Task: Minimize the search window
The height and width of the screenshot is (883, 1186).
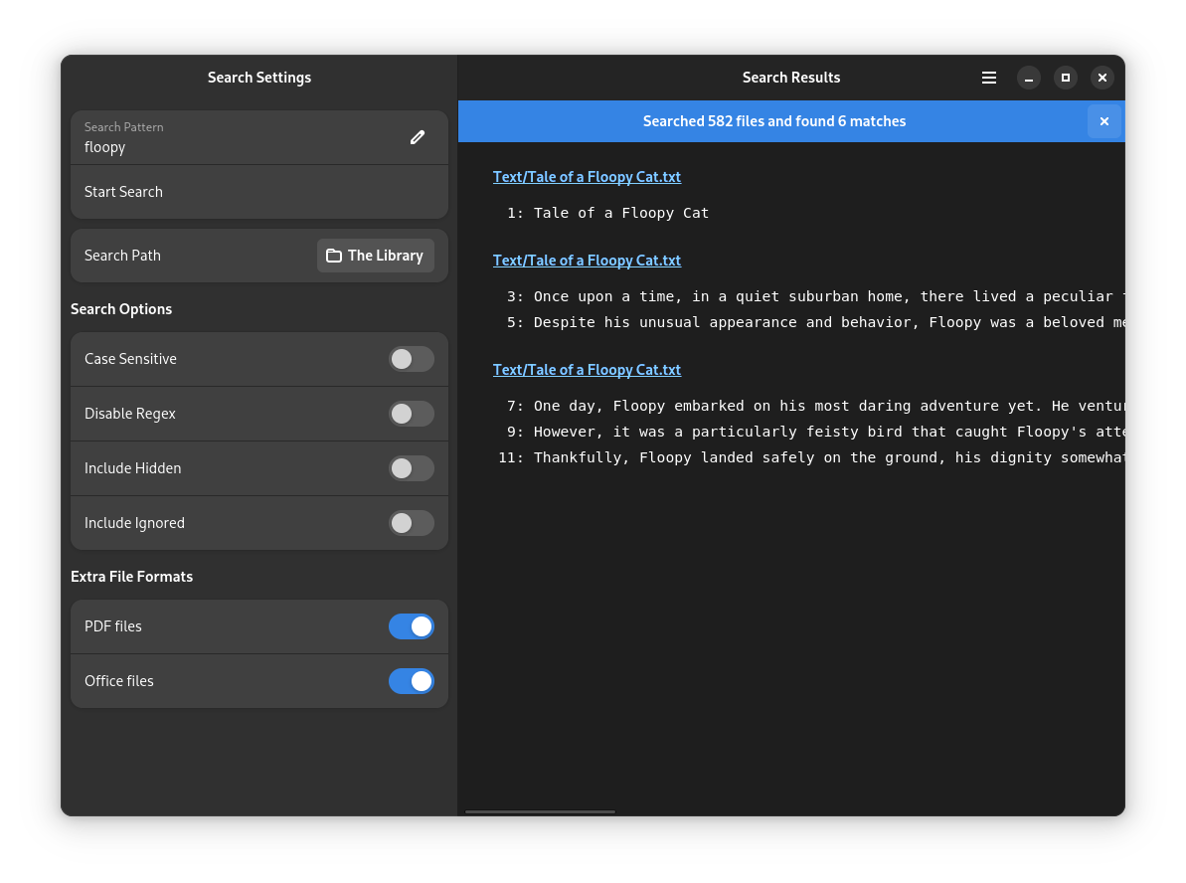Action: pyautogui.click(x=1029, y=78)
